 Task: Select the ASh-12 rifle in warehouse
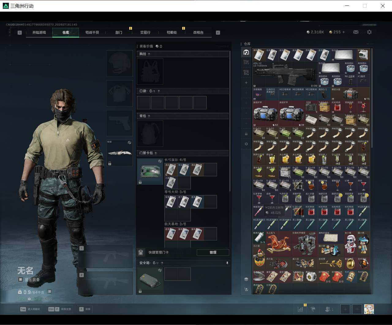285,75
